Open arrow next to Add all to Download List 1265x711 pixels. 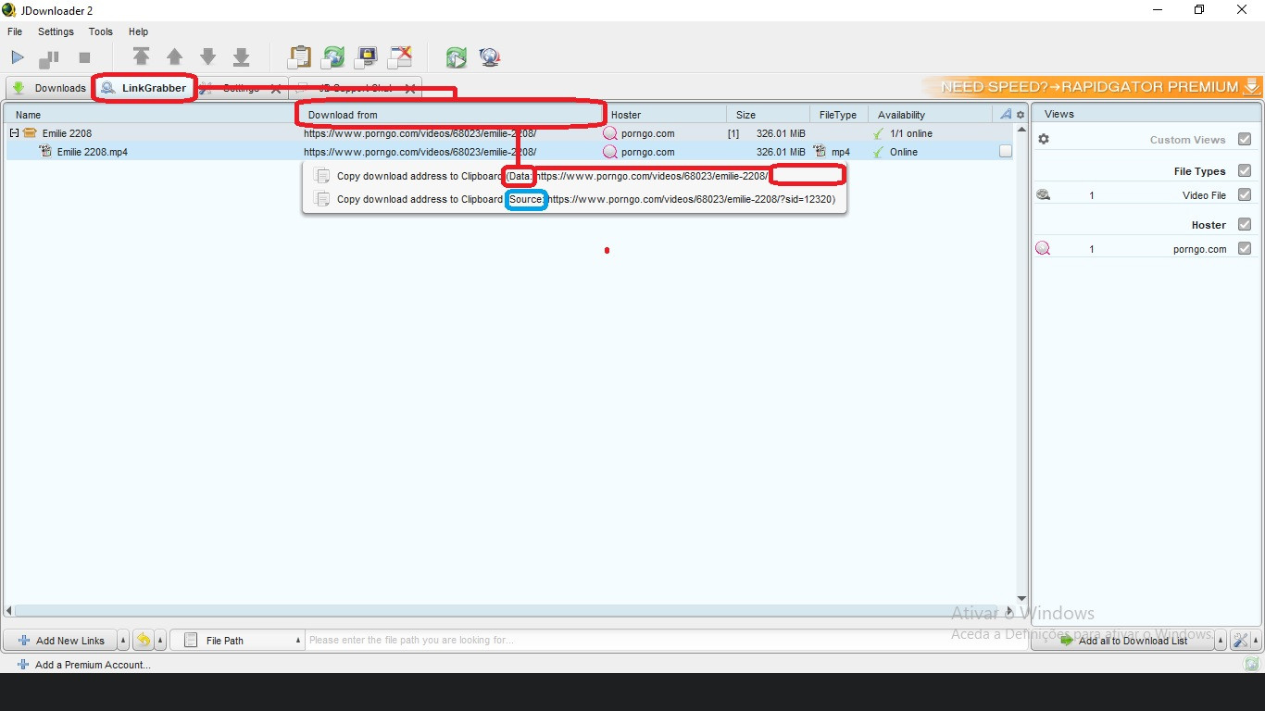coord(1221,641)
